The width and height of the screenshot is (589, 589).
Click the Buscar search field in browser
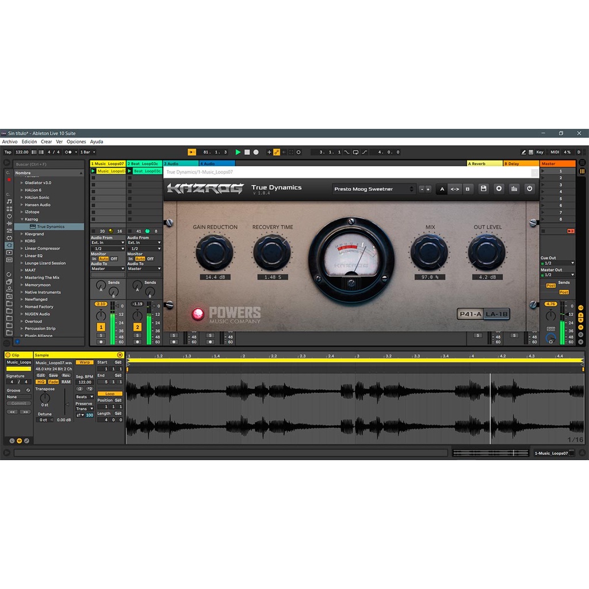coord(49,165)
